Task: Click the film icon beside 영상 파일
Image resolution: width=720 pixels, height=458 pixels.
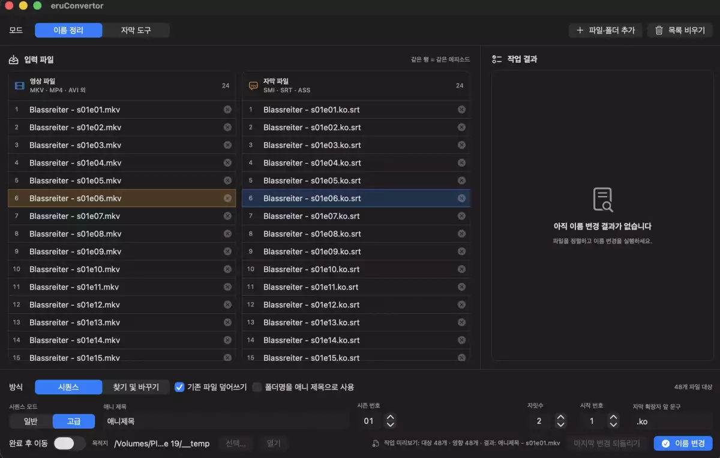Action: (19, 86)
